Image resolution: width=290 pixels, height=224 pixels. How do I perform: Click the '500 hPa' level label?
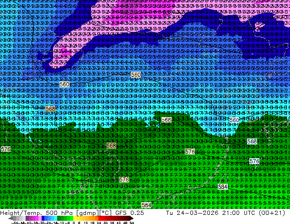click(x=60, y=213)
